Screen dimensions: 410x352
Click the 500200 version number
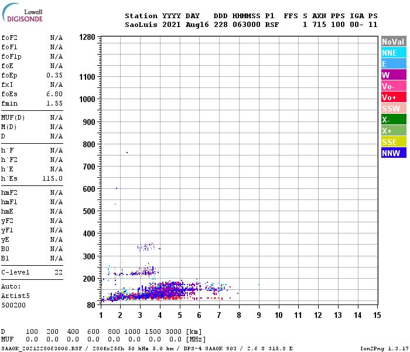pos(13,306)
